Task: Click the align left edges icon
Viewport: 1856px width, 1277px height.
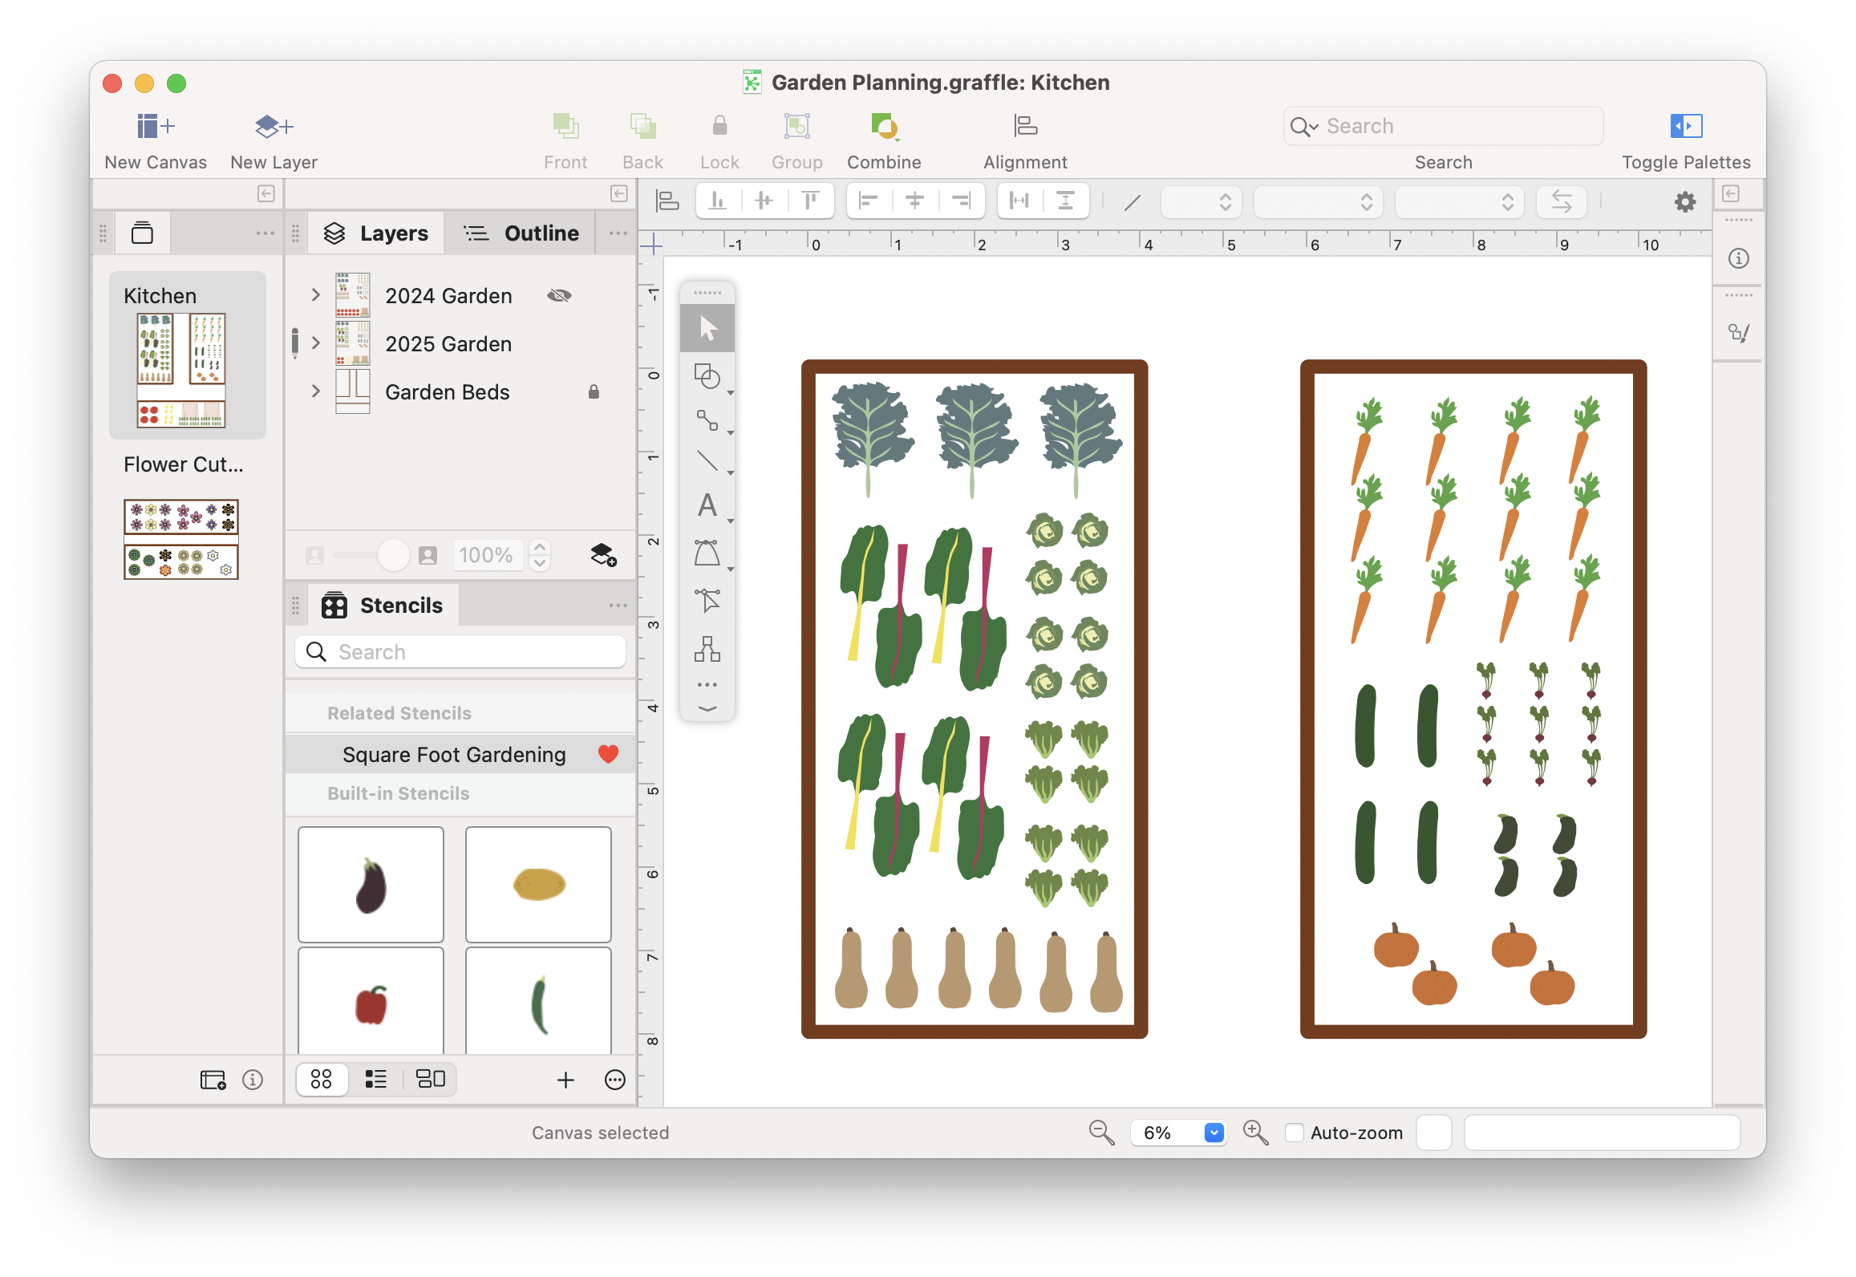Action: click(x=869, y=201)
